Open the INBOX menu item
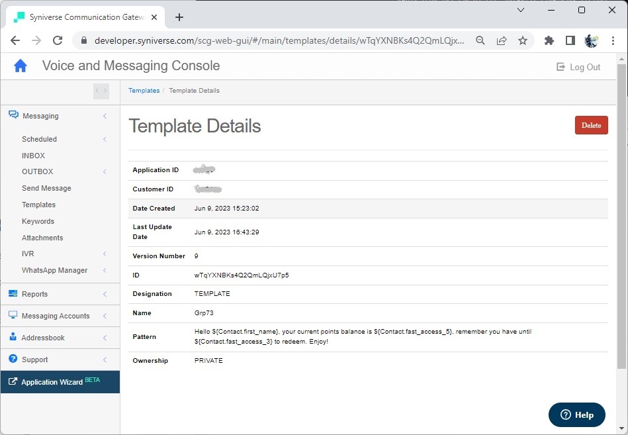The image size is (628, 435). pos(33,156)
